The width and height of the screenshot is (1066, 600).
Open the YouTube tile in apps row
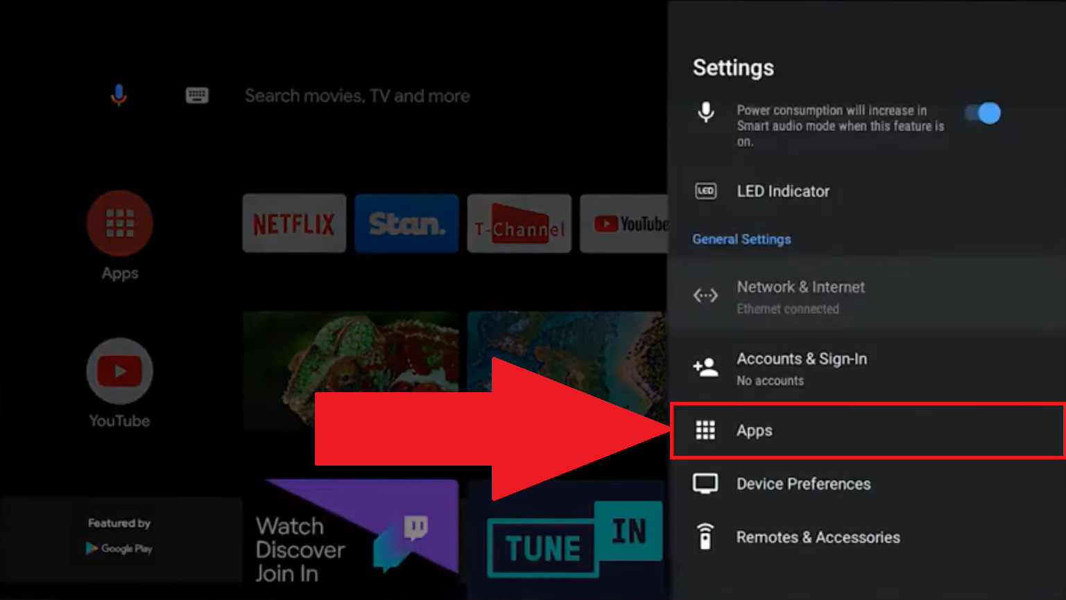(x=624, y=224)
